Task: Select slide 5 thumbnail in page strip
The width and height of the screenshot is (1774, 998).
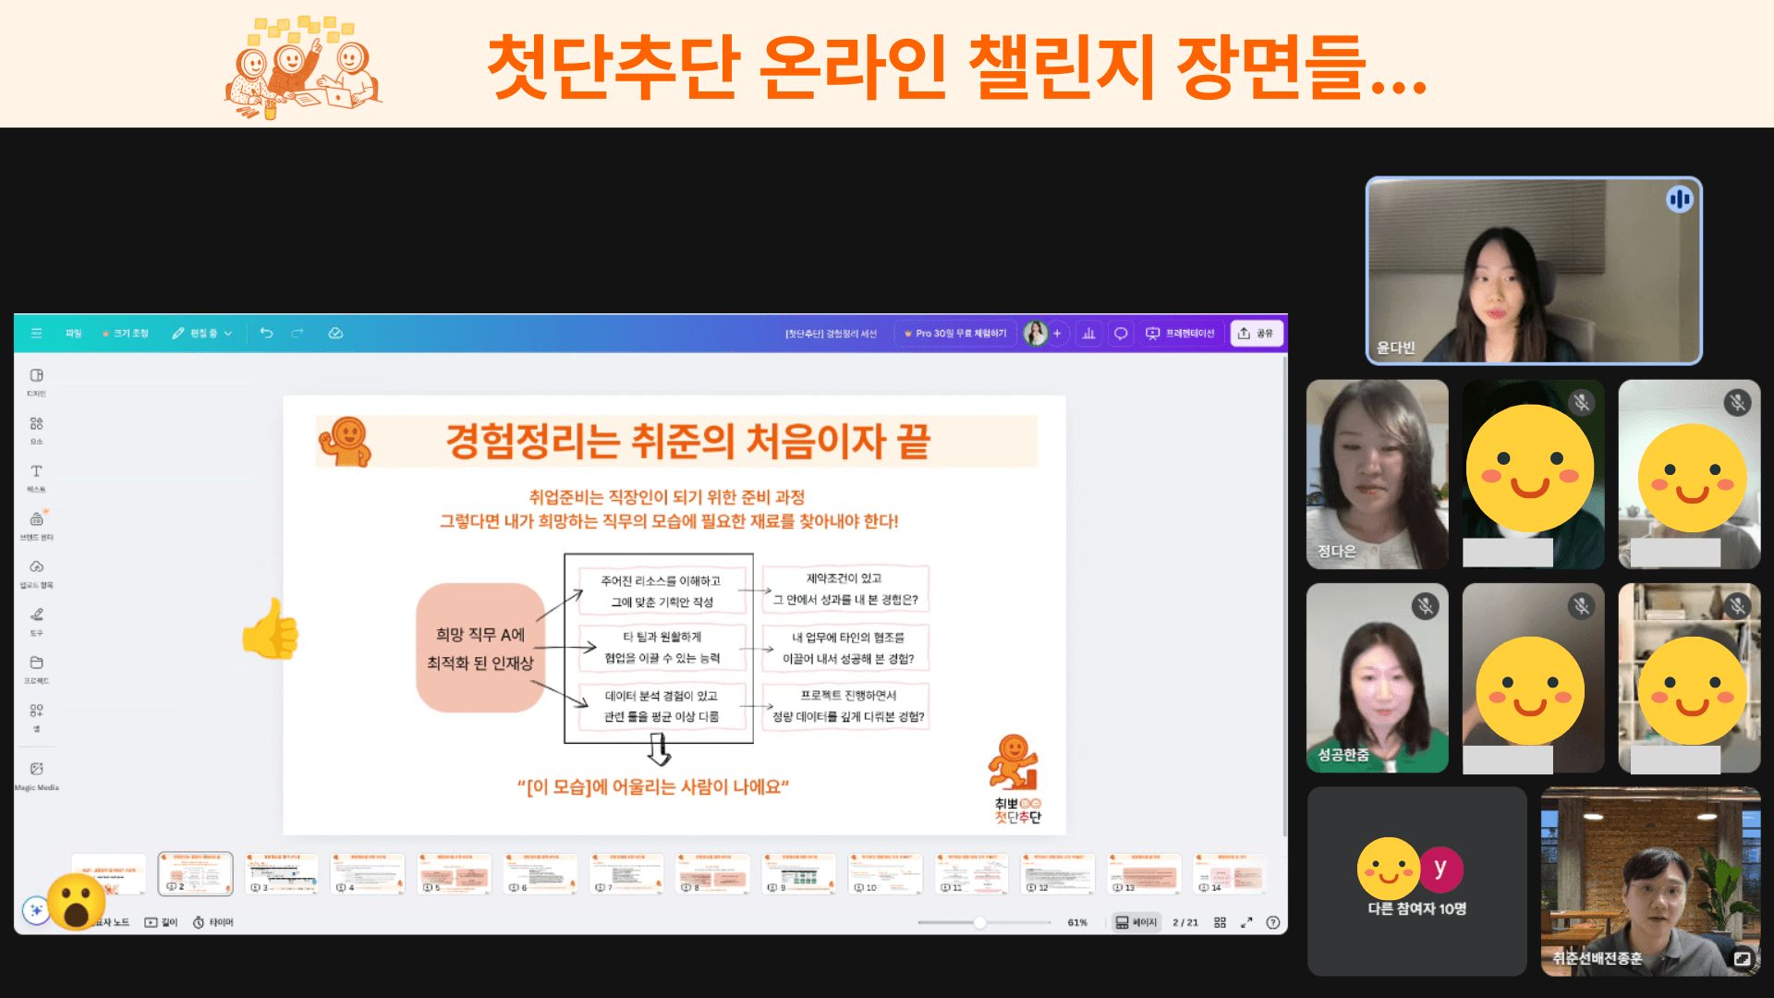Action: [453, 873]
